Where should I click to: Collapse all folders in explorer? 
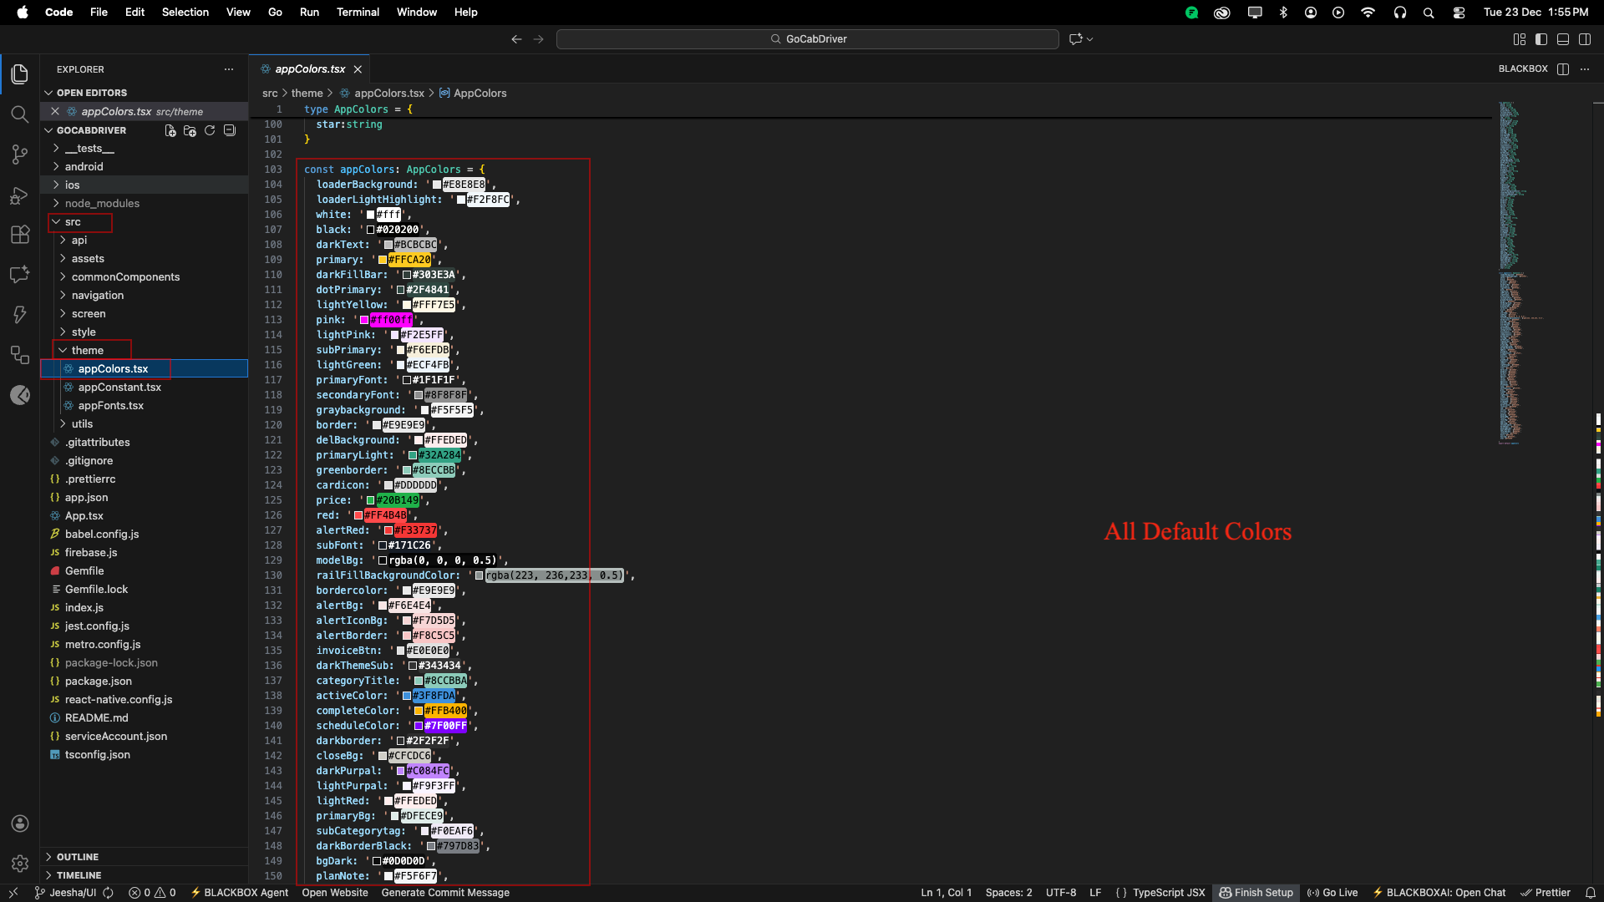pos(230,130)
